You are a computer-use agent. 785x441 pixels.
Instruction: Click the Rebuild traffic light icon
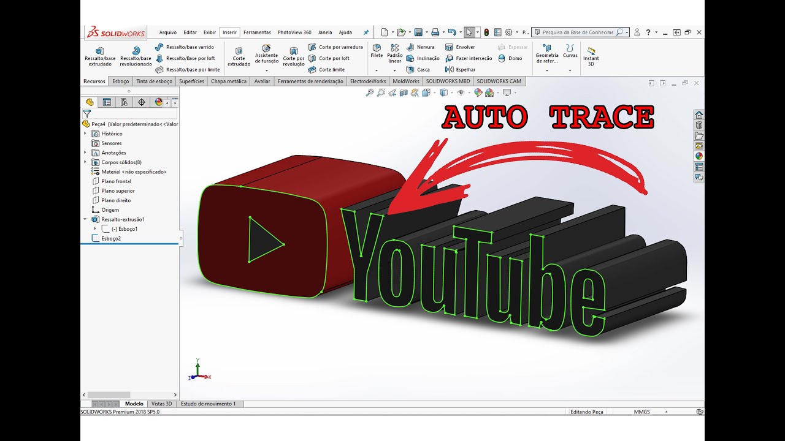coord(486,32)
